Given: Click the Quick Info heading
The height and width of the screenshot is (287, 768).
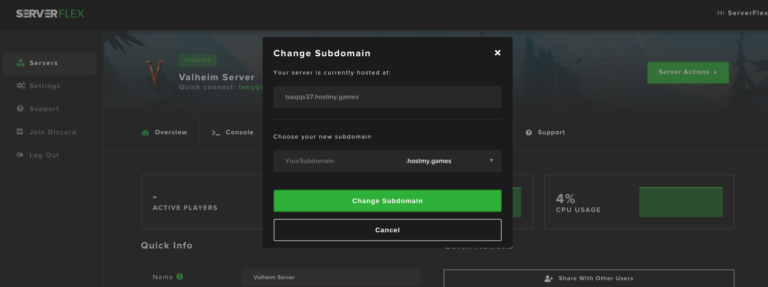Looking at the screenshot, I should click(167, 245).
